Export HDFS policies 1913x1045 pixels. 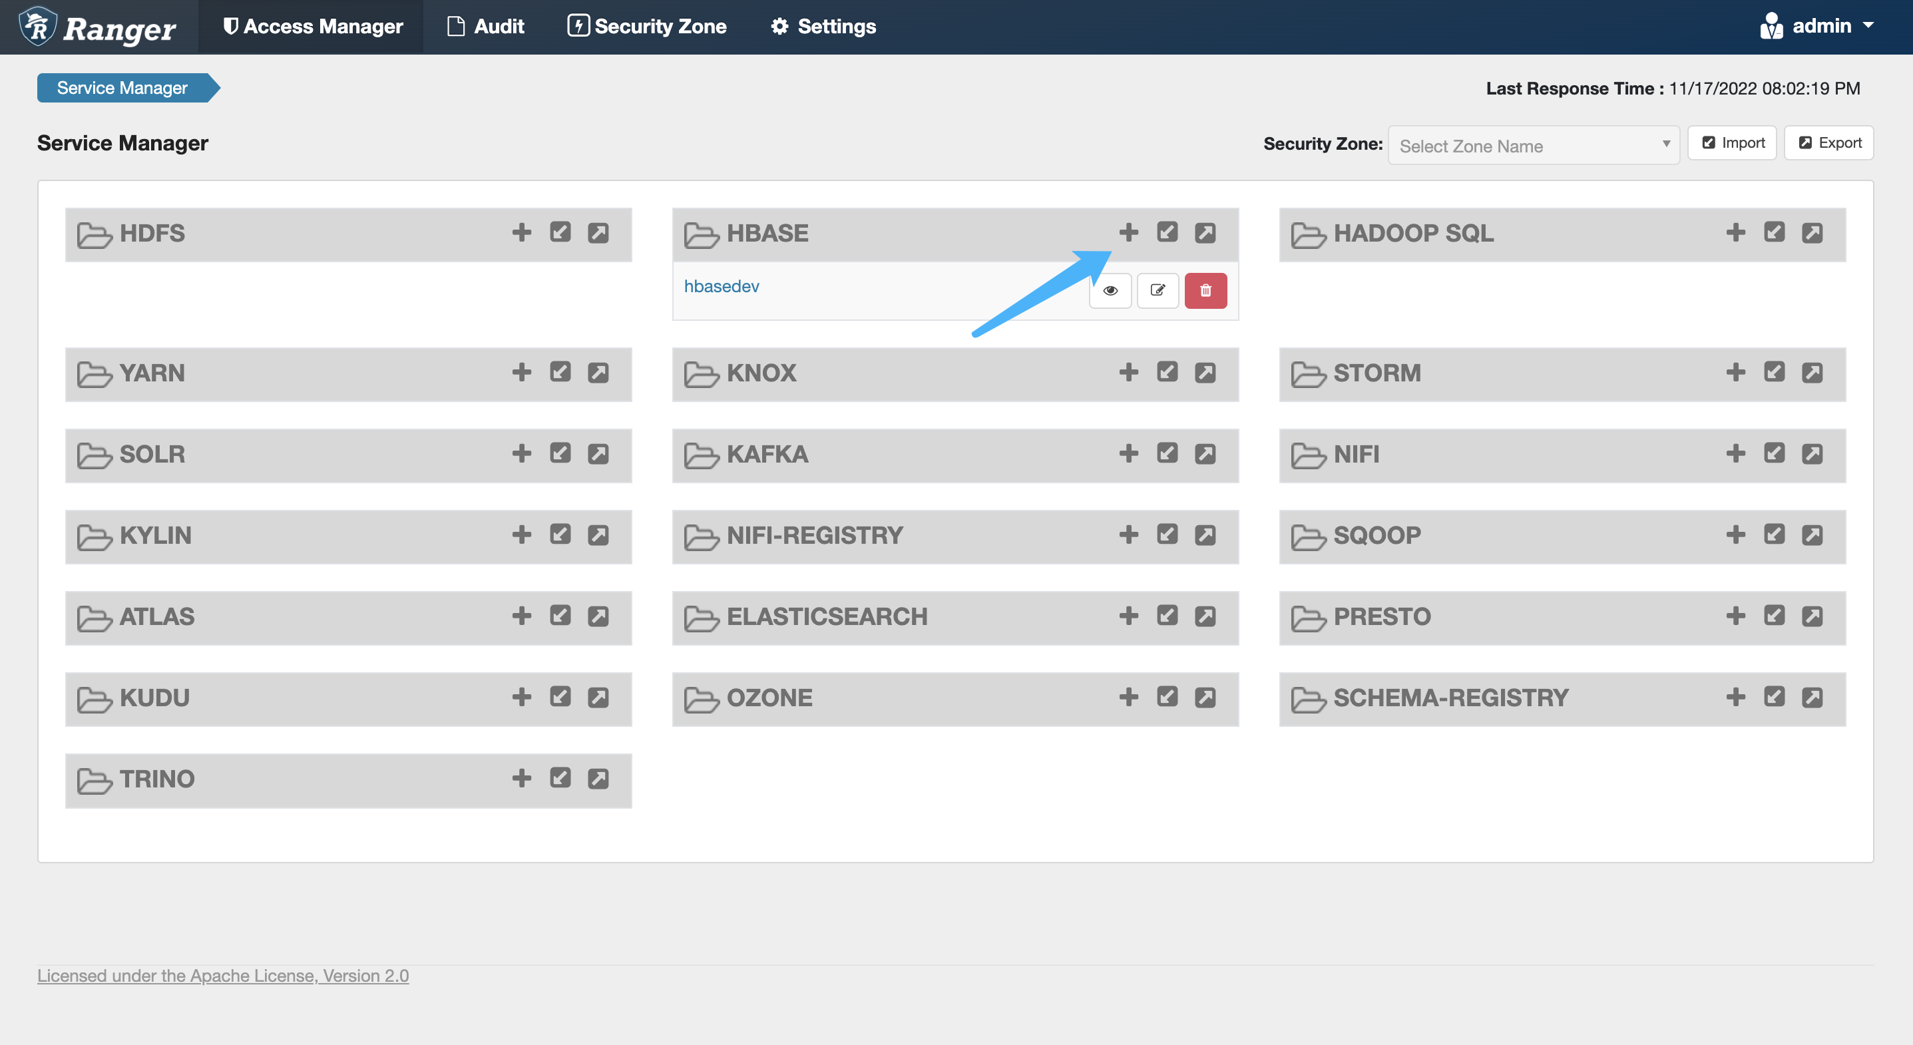(x=598, y=232)
